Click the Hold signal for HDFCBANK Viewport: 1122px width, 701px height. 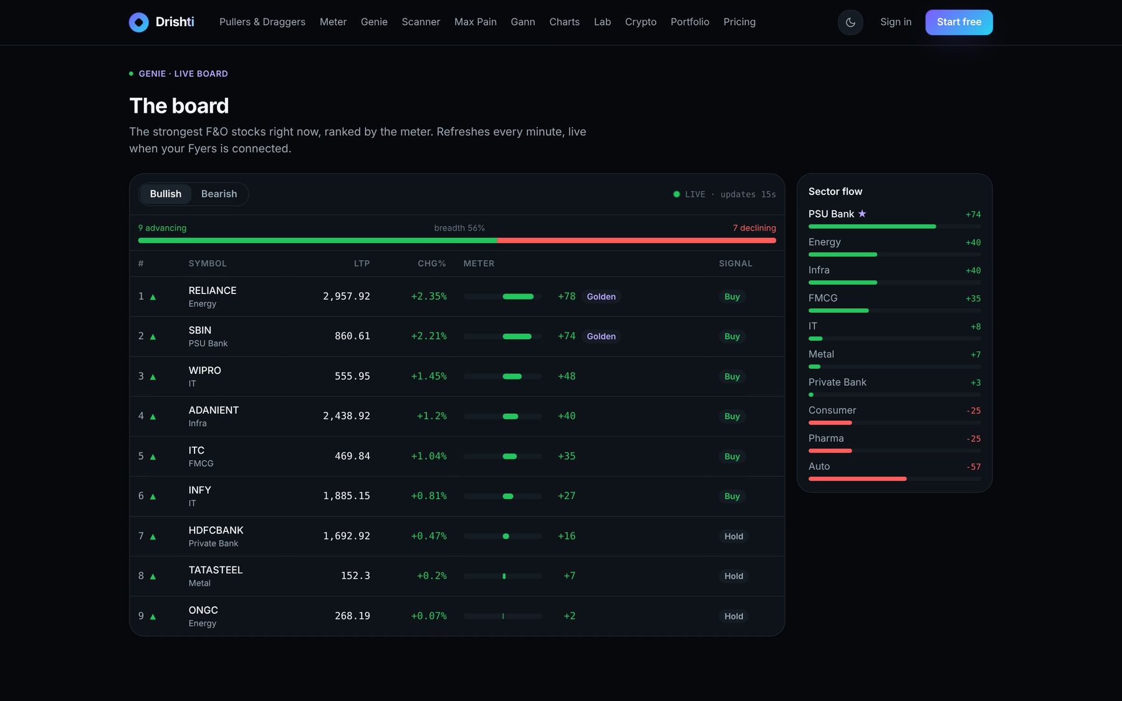734,536
